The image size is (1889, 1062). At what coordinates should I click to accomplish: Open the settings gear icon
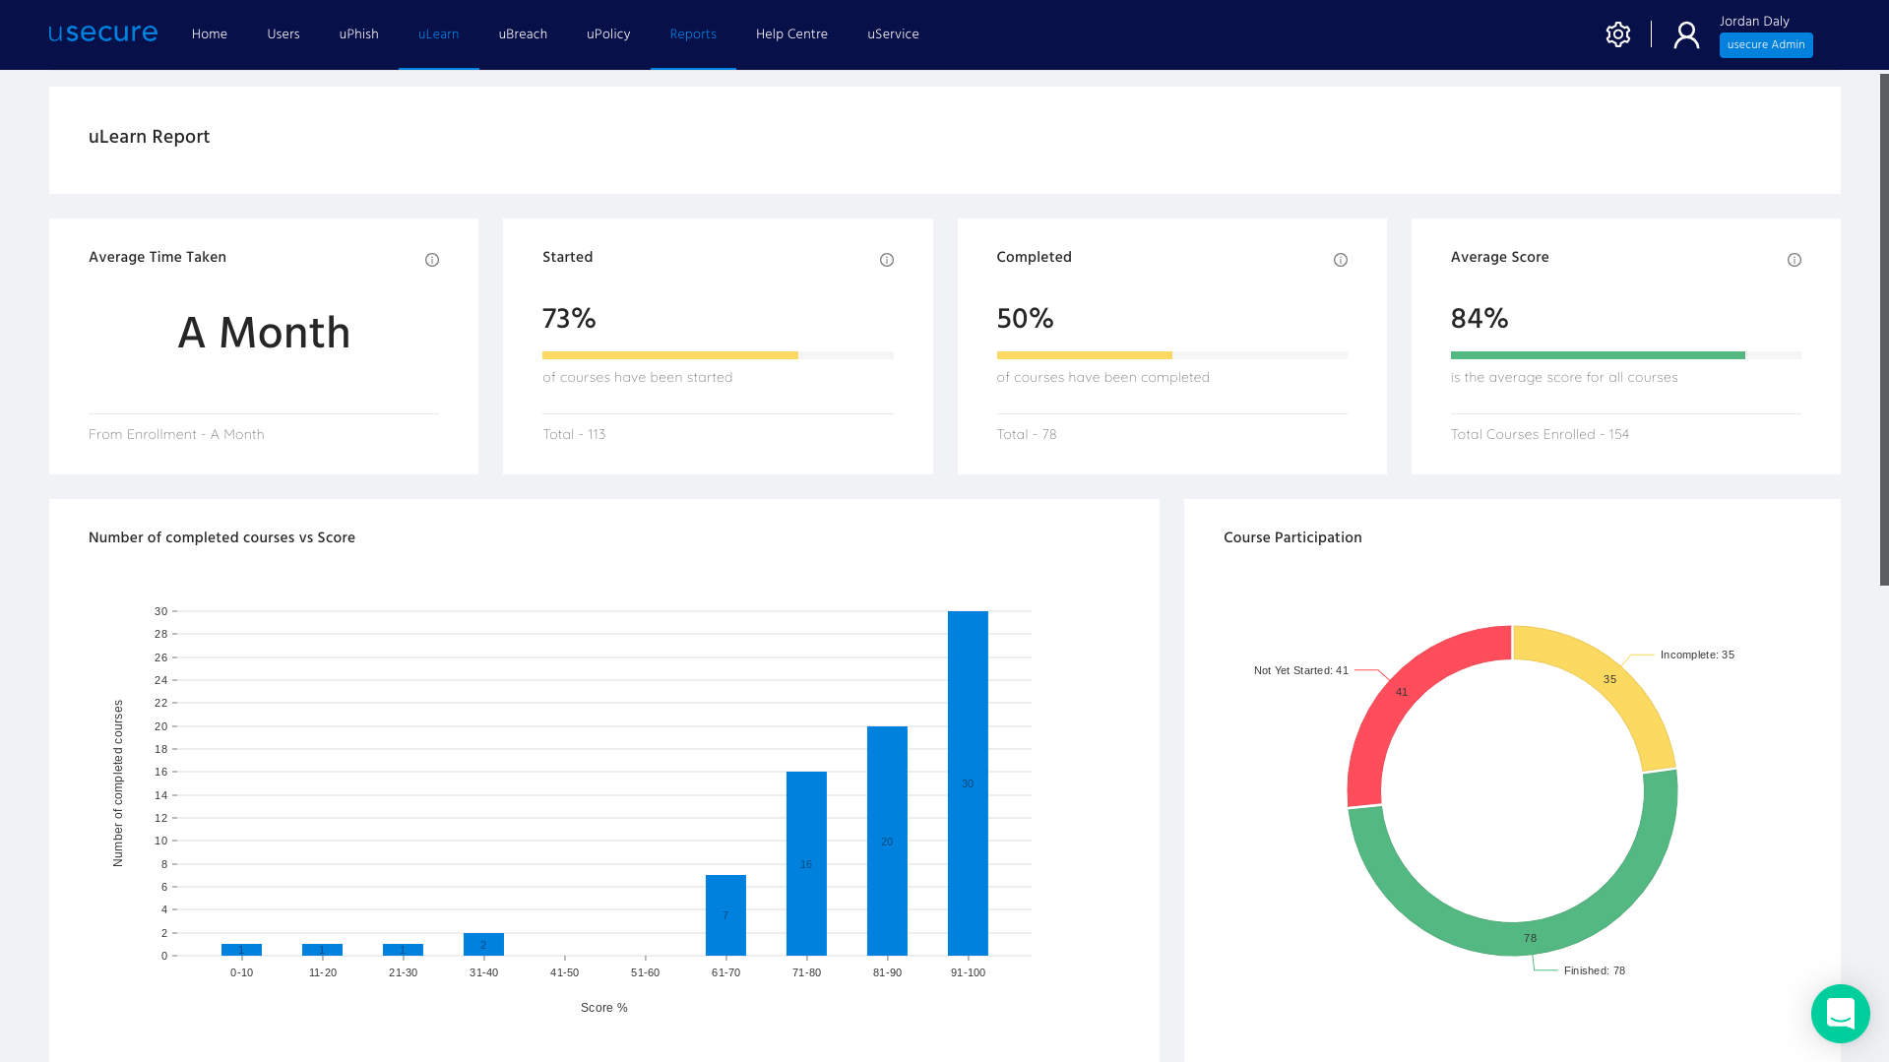(1617, 33)
